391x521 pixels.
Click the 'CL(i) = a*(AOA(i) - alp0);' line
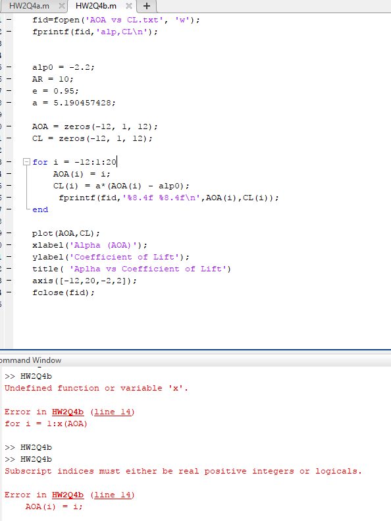point(121,186)
